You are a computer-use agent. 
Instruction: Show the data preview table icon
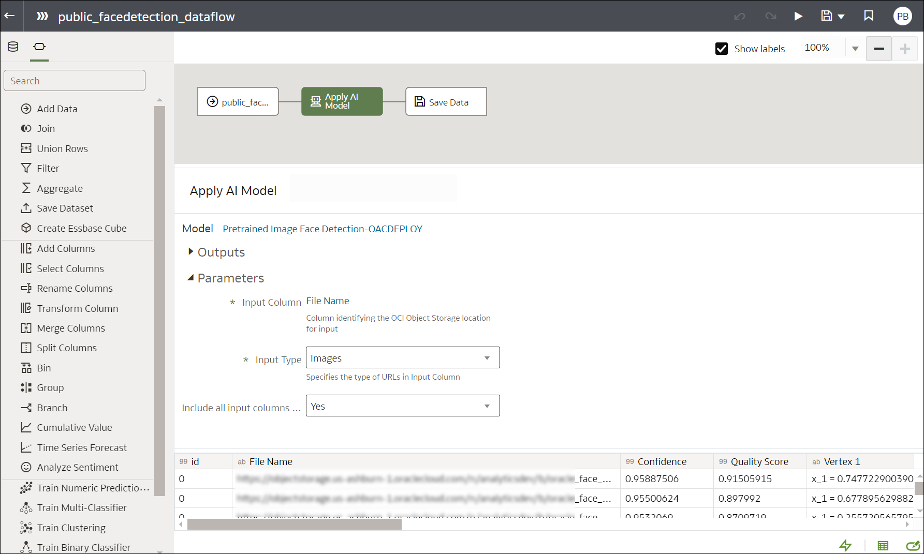(x=883, y=545)
